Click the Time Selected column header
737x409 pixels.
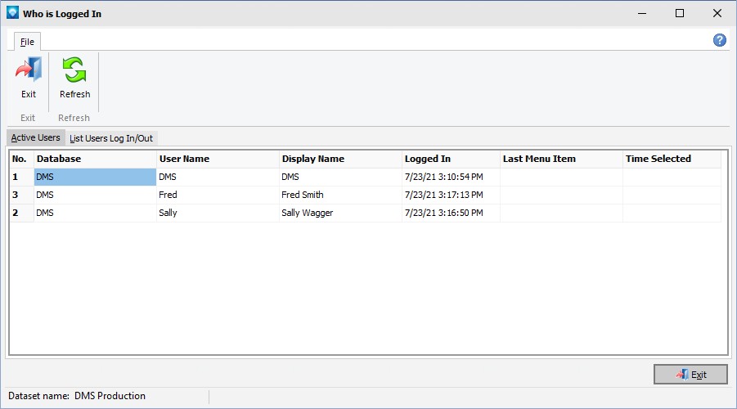tap(672, 159)
